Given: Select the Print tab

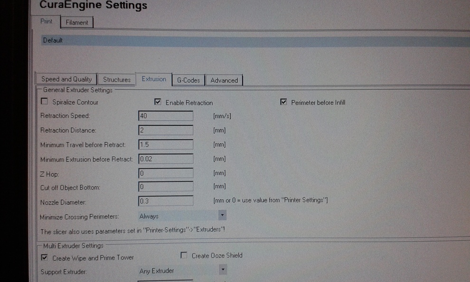Looking at the screenshot, I should point(46,22).
